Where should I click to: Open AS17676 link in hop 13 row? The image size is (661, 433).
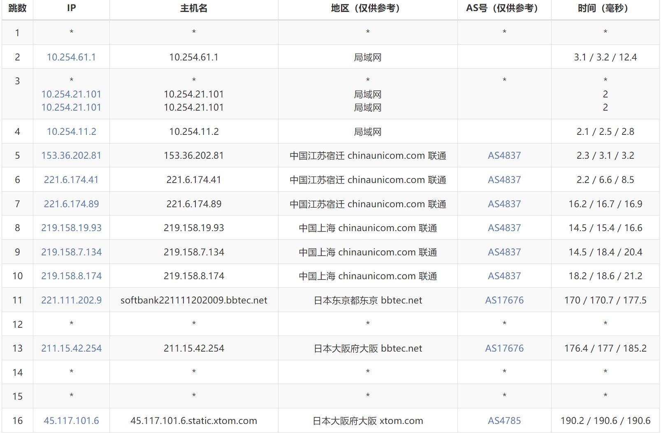[504, 348]
